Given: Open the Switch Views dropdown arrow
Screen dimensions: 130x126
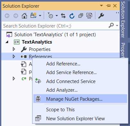Looking at the screenshot, I should coord(40,16).
